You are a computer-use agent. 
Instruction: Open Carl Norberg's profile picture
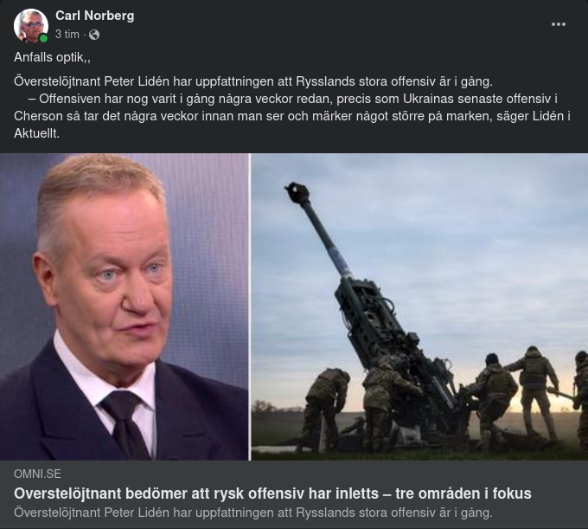tap(31, 25)
